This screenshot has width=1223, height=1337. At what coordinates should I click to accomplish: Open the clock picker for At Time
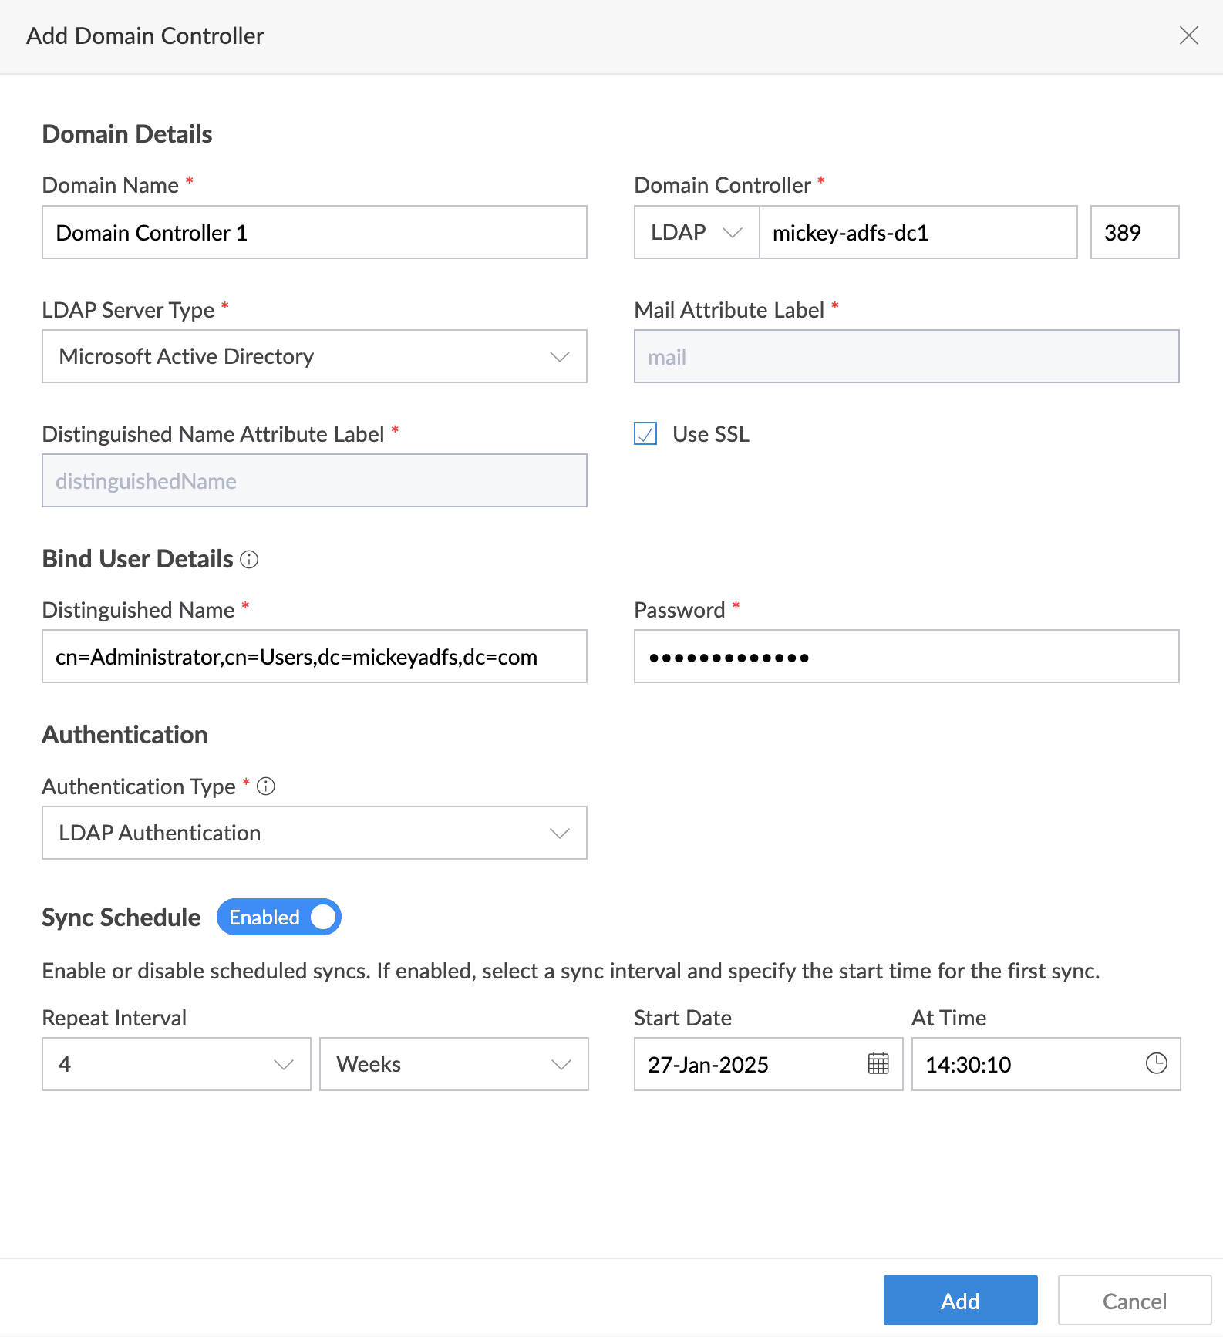pos(1156,1063)
